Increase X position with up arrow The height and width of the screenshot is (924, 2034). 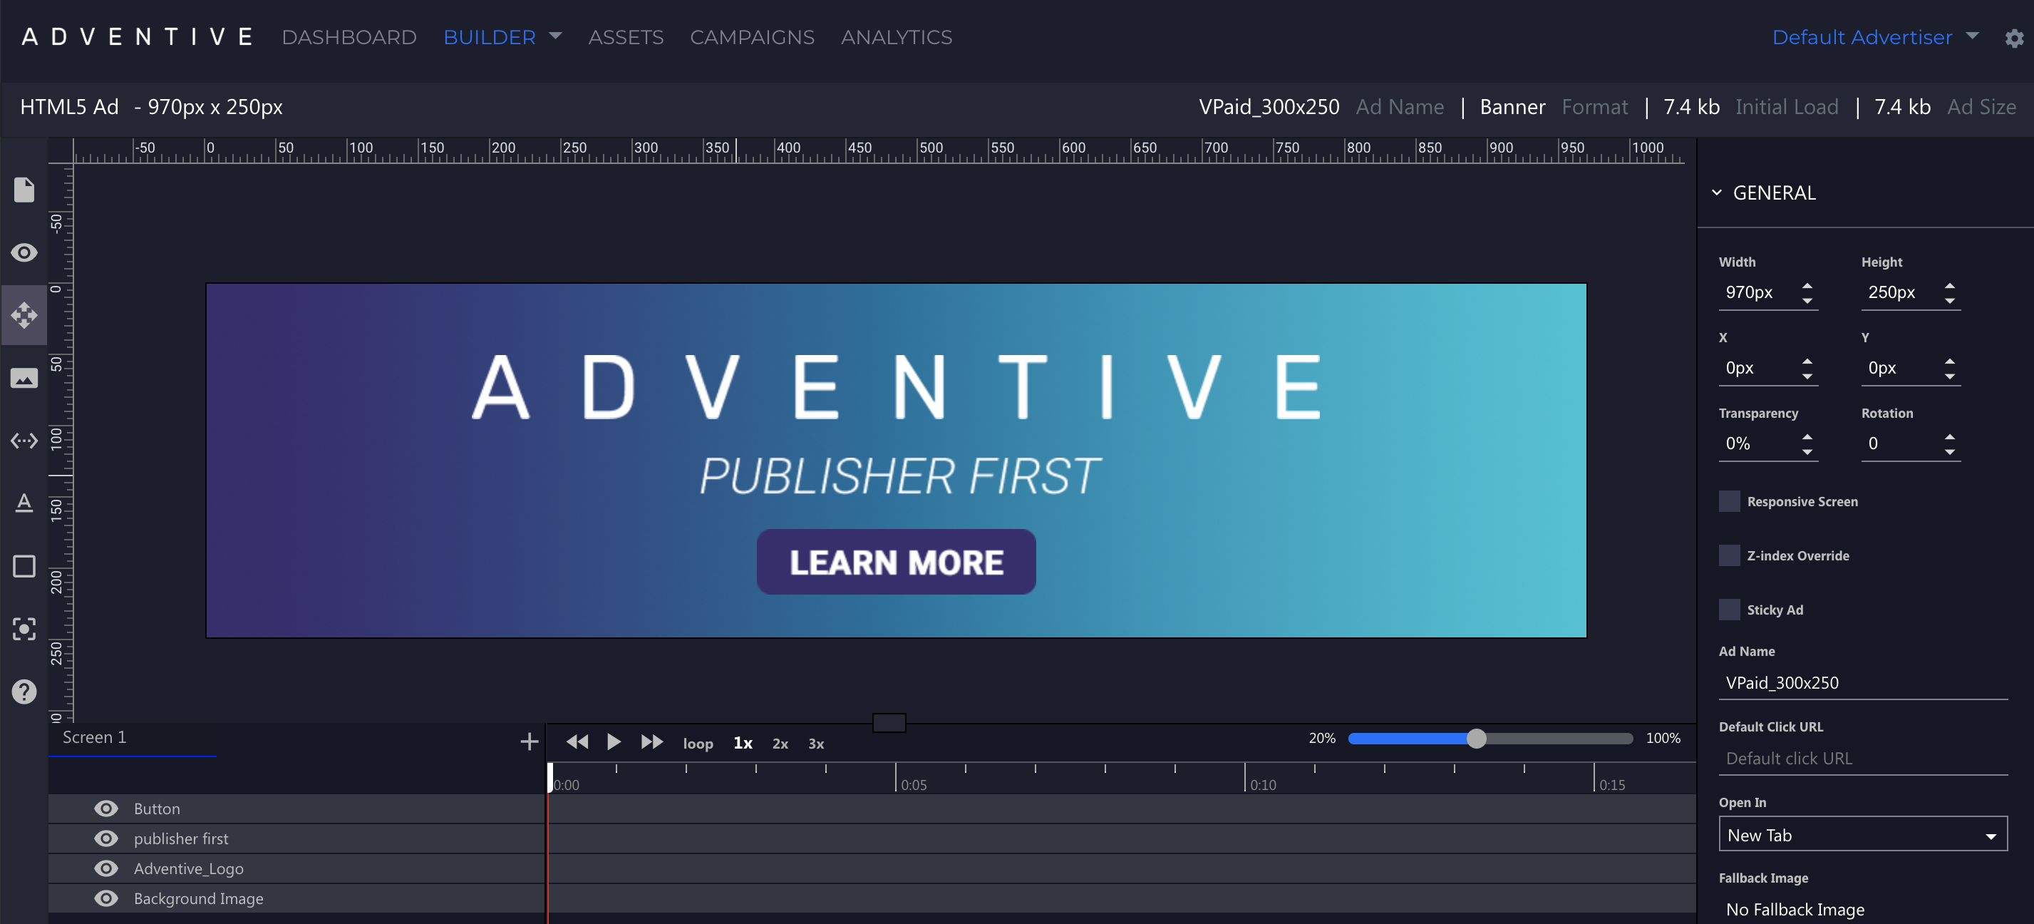pyautogui.click(x=1807, y=361)
